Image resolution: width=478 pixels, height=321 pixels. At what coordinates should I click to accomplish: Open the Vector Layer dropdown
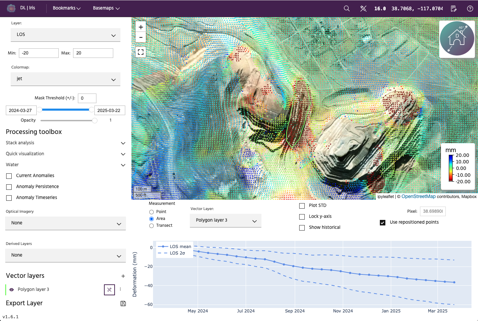(x=225, y=221)
